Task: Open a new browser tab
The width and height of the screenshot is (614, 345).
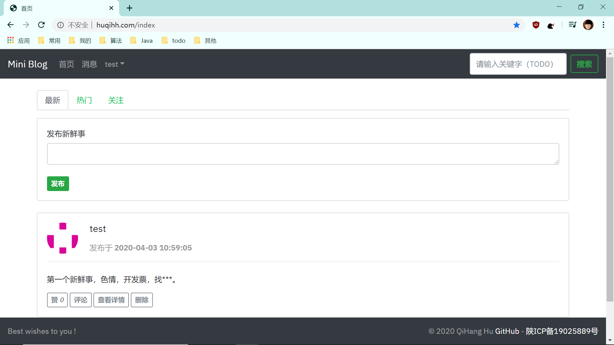Action: pyautogui.click(x=130, y=8)
